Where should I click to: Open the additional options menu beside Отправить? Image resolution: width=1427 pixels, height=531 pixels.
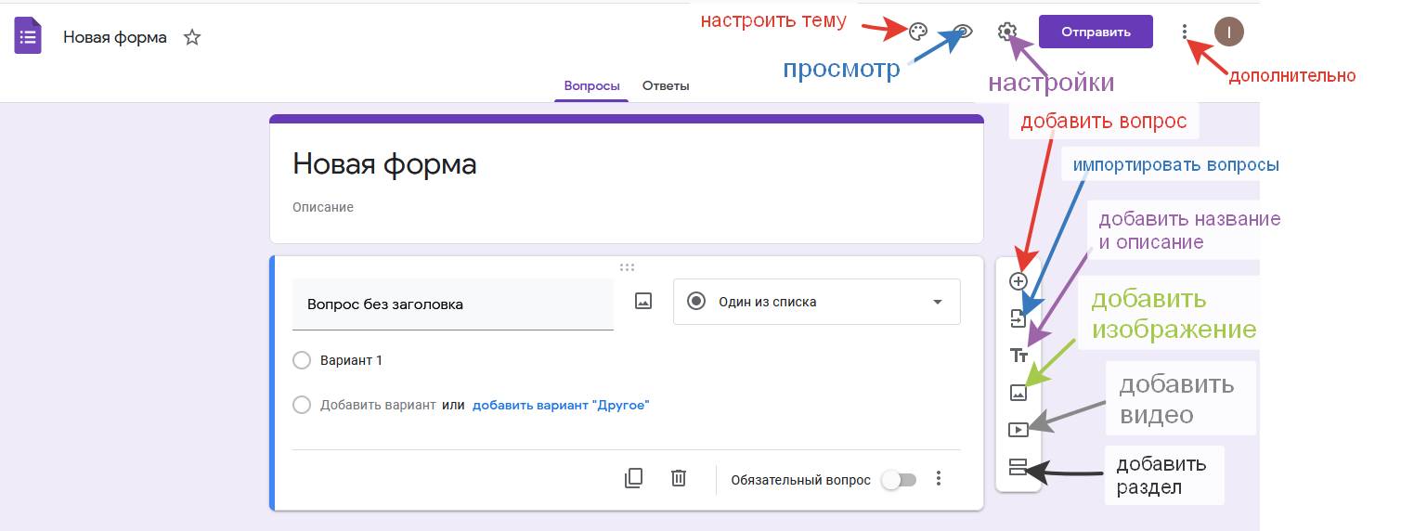point(1184,32)
